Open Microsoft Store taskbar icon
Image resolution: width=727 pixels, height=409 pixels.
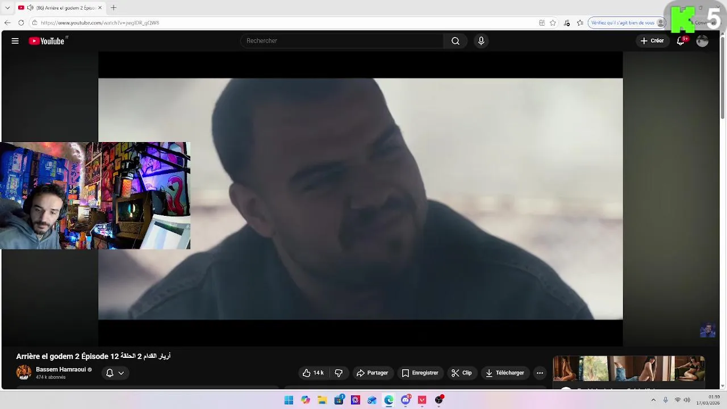(339, 400)
